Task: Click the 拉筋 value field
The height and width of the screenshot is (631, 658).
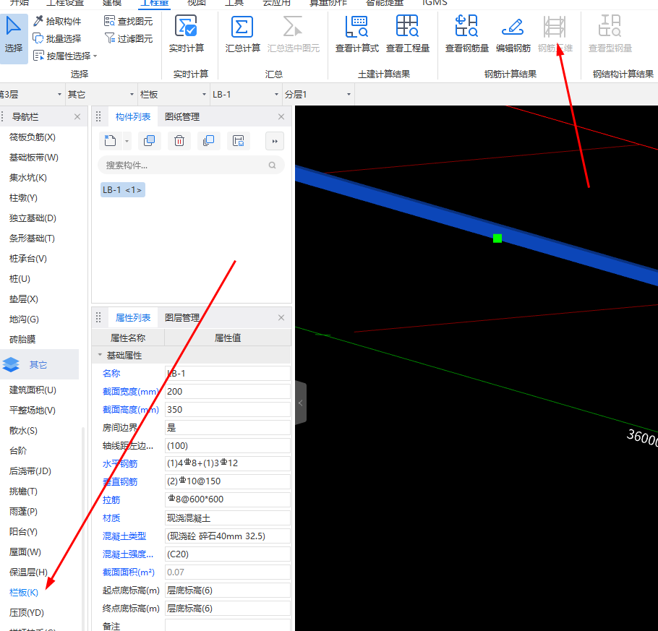Action: coord(228,499)
